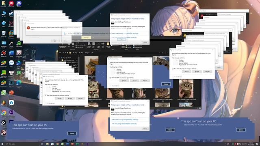This screenshot has width=260, height=146.
Task: Open File Explorer from the taskbar
Action: tap(47, 144)
